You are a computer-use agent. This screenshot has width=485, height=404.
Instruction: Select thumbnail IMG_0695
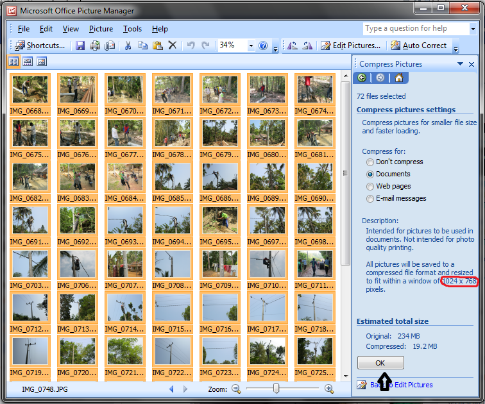click(220, 224)
